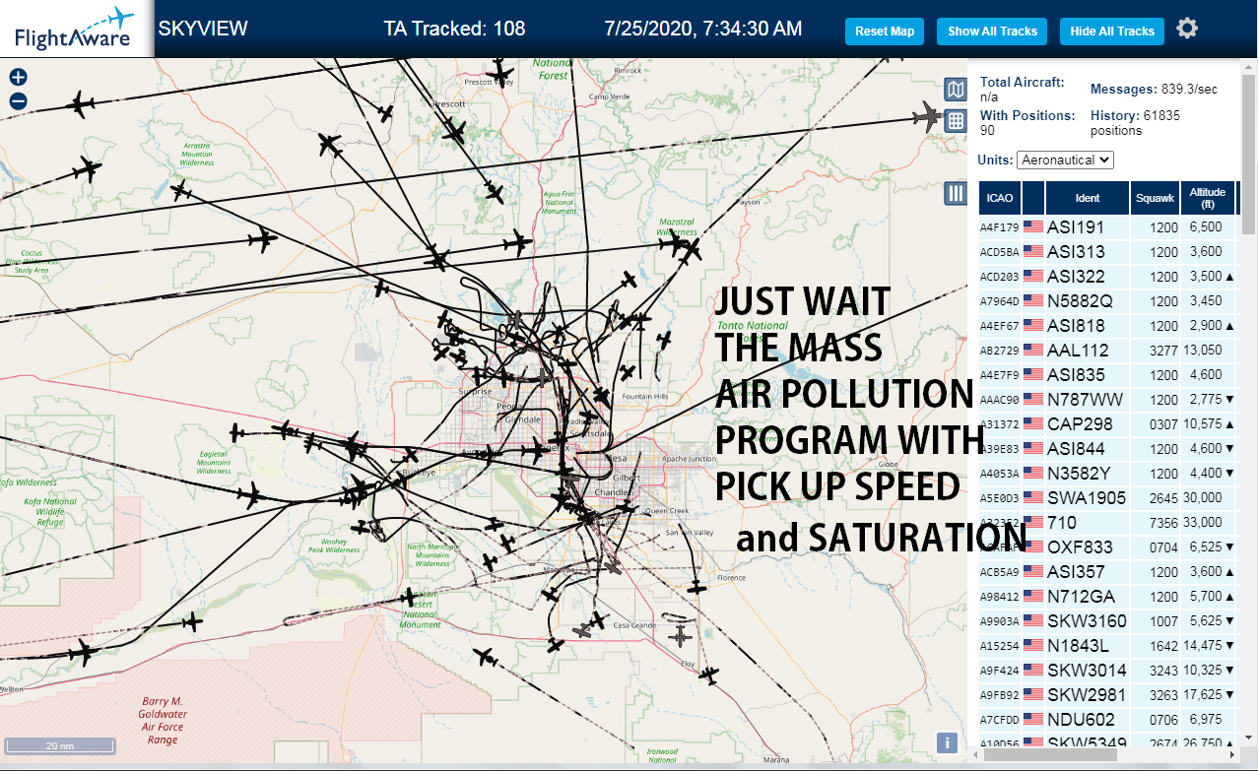This screenshot has height=771, width=1258.
Task: Click ICAO code A4F179
Action: coord(999,227)
